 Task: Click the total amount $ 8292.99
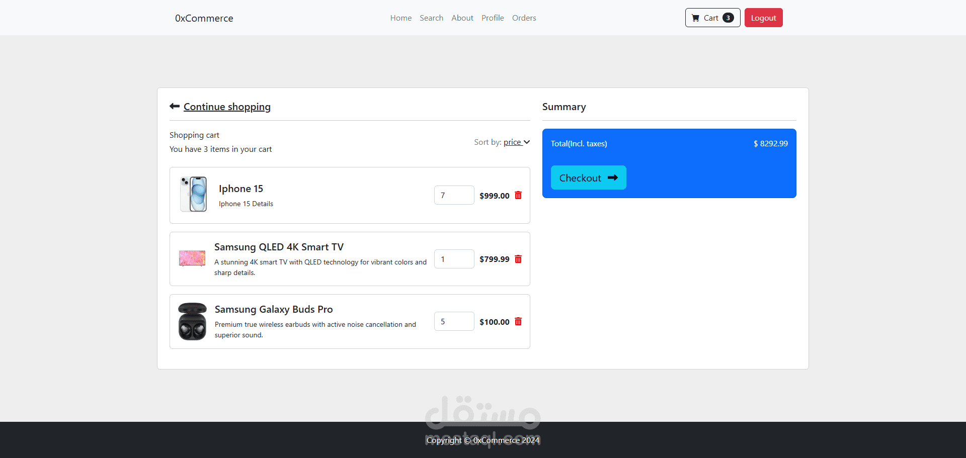(x=771, y=143)
